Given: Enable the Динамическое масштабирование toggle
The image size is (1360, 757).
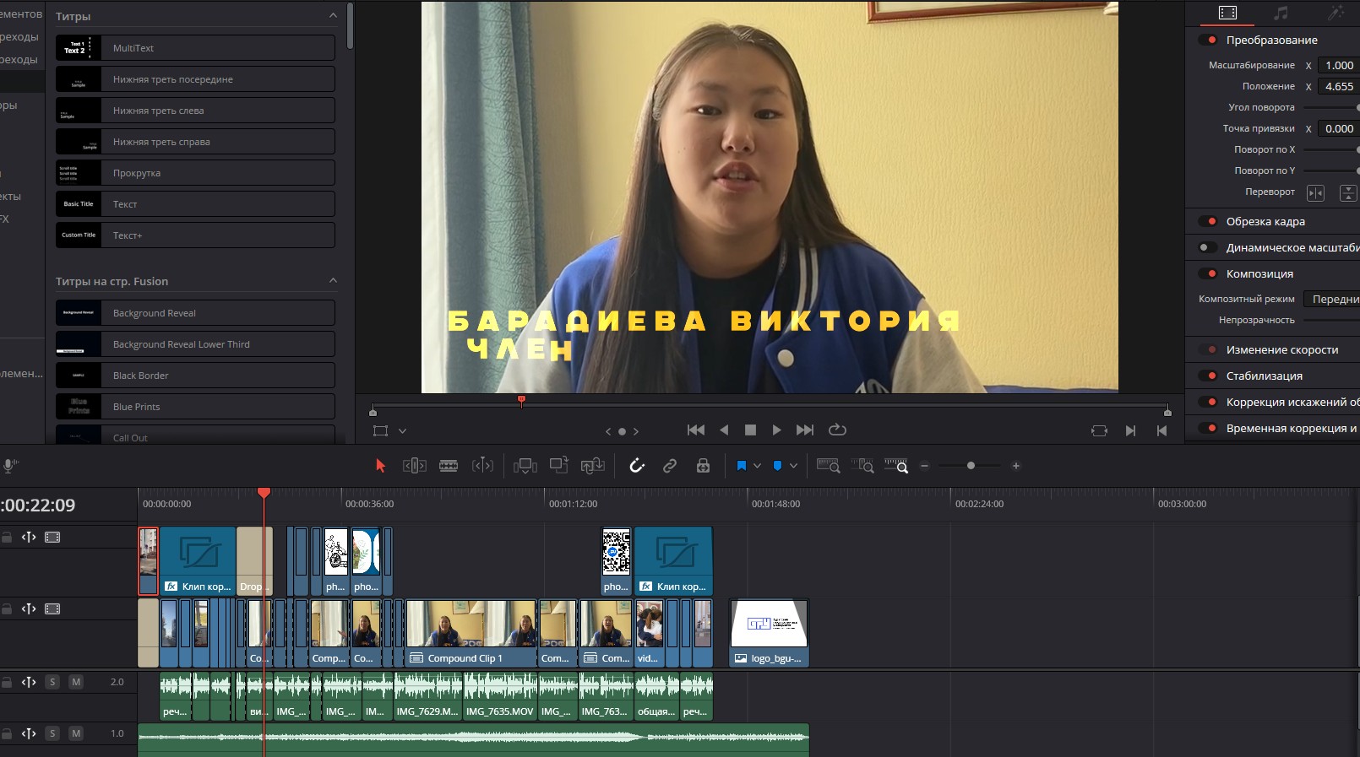Looking at the screenshot, I should [x=1209, y=247].
